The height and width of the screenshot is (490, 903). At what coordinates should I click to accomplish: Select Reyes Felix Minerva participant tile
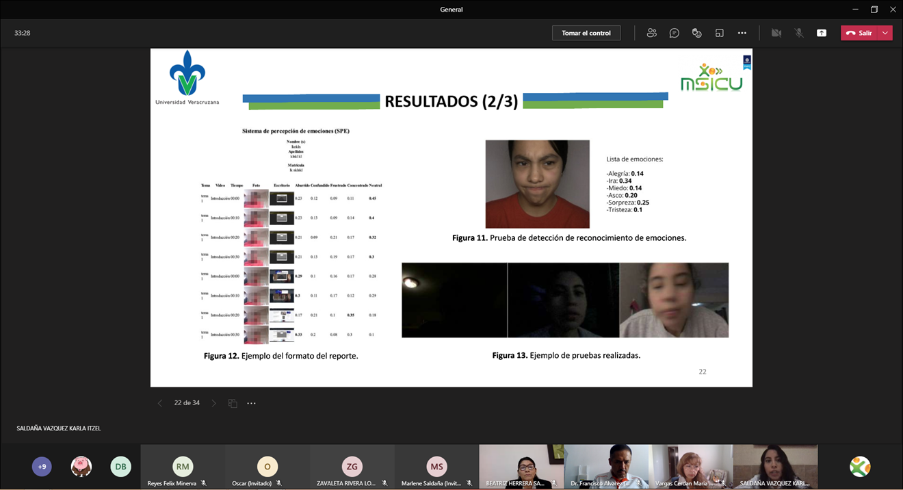tap(182, 467)
